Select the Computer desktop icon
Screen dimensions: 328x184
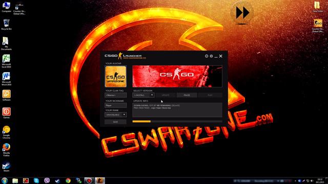click(x=6, y=7)
